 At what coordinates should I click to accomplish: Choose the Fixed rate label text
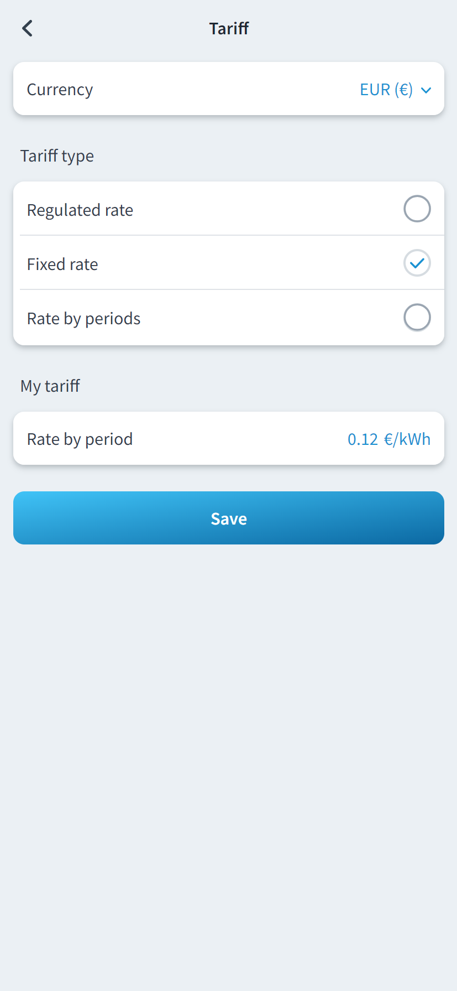point(62,264)
